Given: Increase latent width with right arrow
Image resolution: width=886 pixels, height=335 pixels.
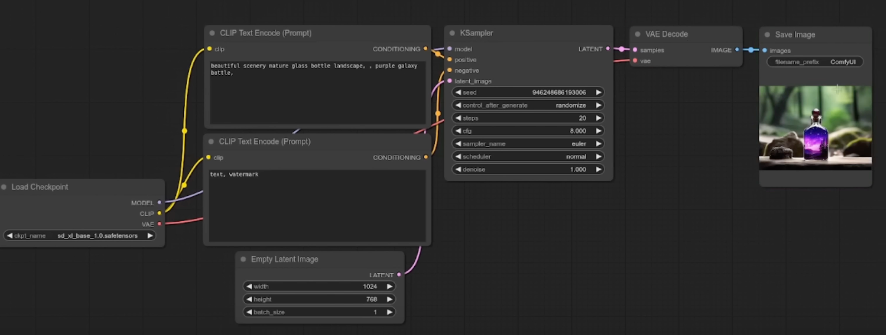Looking at the screenshot, I should point(390,286).
